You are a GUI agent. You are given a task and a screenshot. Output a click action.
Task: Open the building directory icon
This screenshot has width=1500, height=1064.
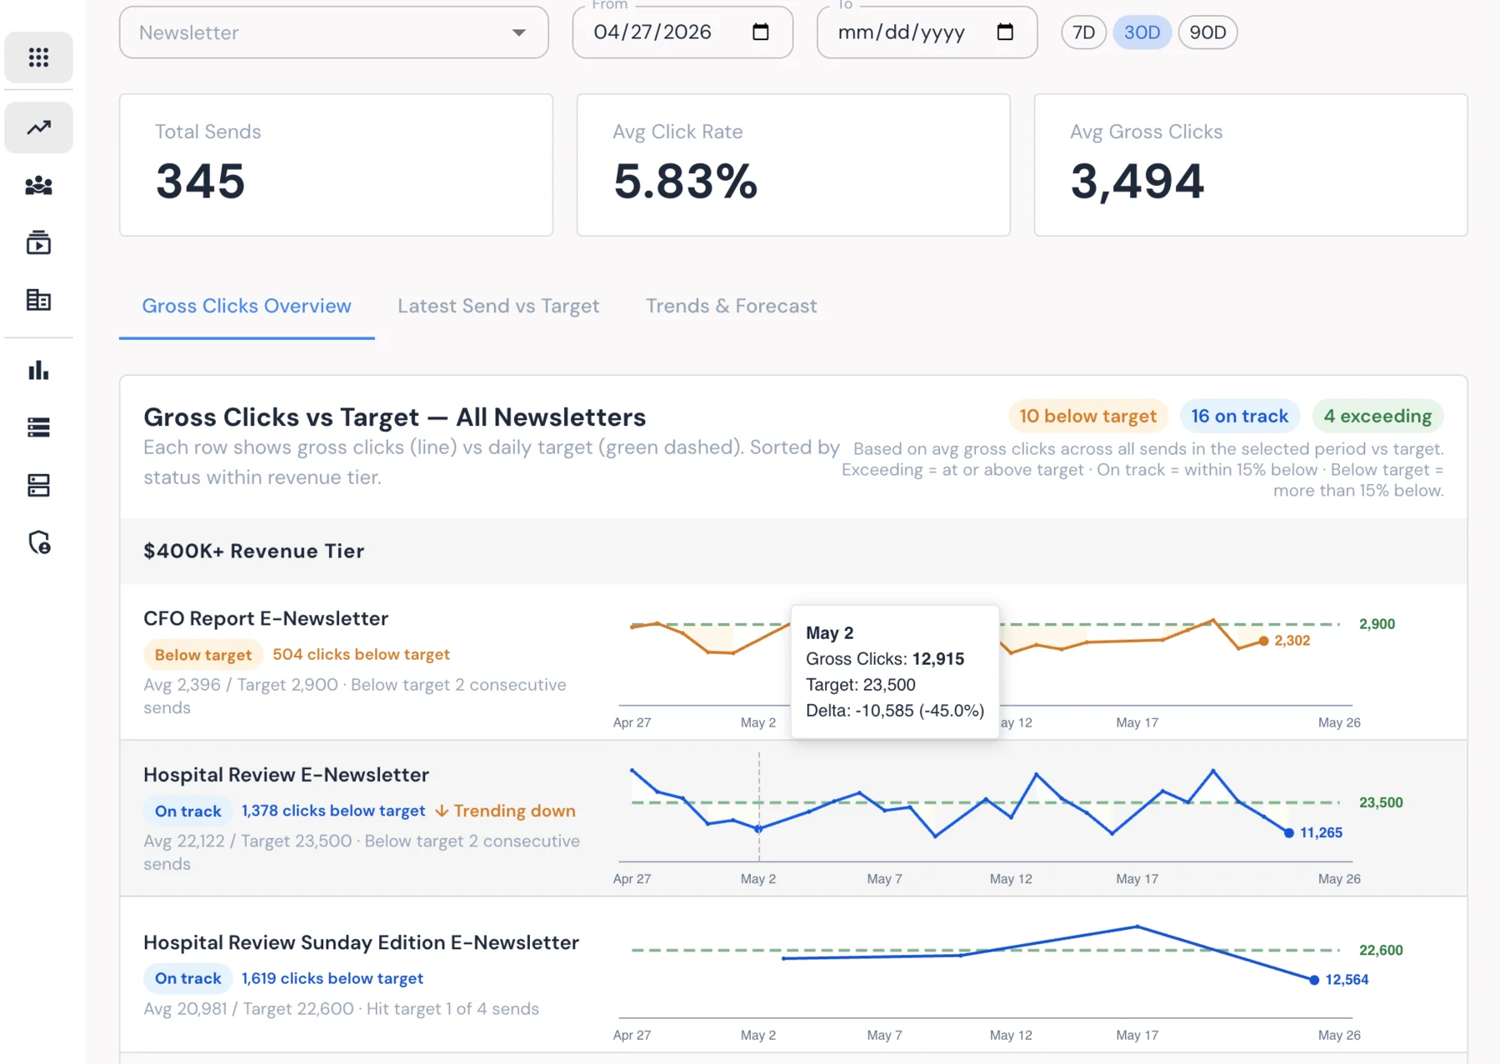38,300
